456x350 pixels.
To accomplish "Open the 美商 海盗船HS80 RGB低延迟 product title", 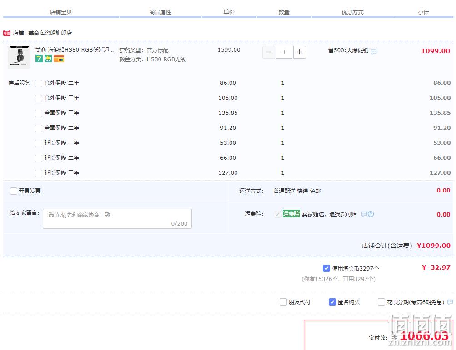I will pos(75,50).
